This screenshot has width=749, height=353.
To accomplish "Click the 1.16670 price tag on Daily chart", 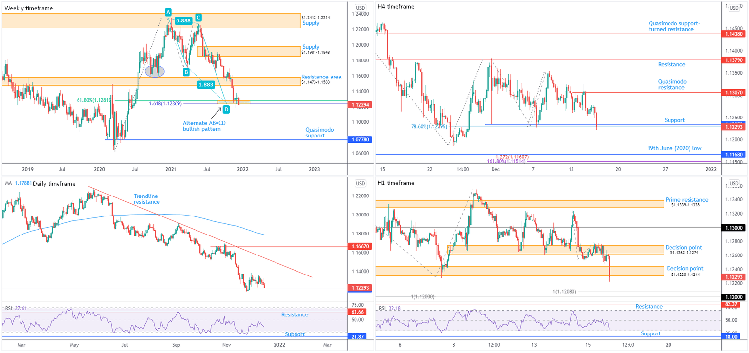I will pos(360,247).
